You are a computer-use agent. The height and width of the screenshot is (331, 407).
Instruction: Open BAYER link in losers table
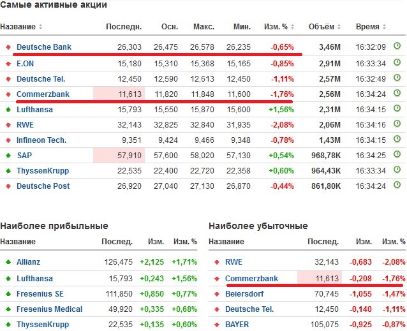[237, 325]
